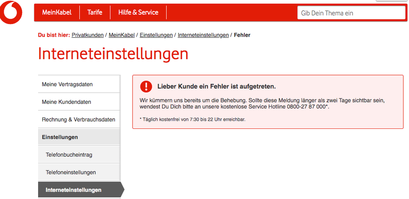409x199 pixels.
Task: Click the red error exclamation icon
Action: (x=146, y=86)
